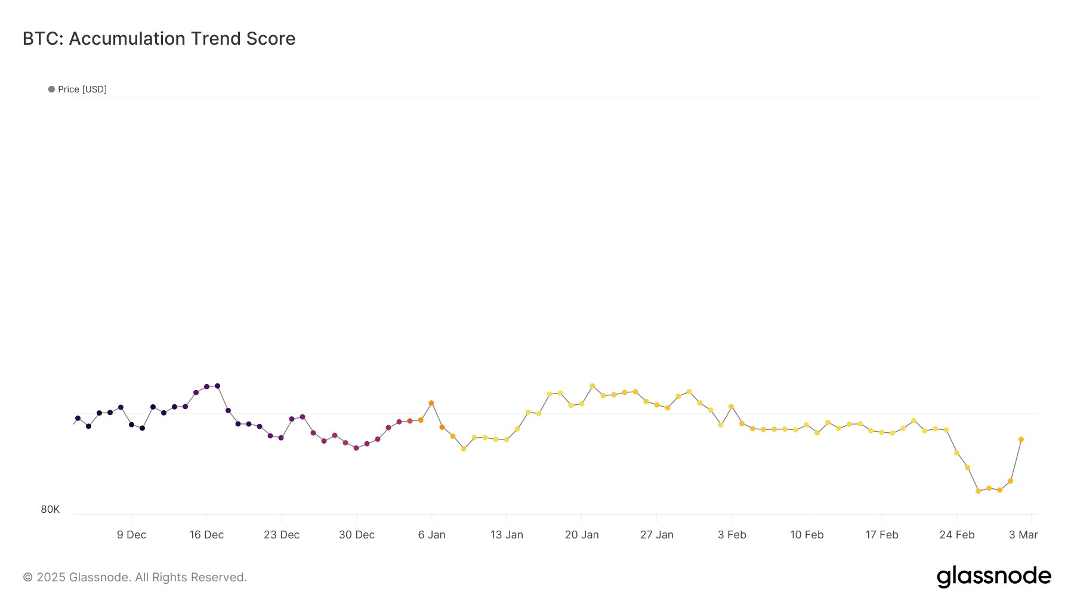Select the 20 Jan axis label

tap(582, 535)
